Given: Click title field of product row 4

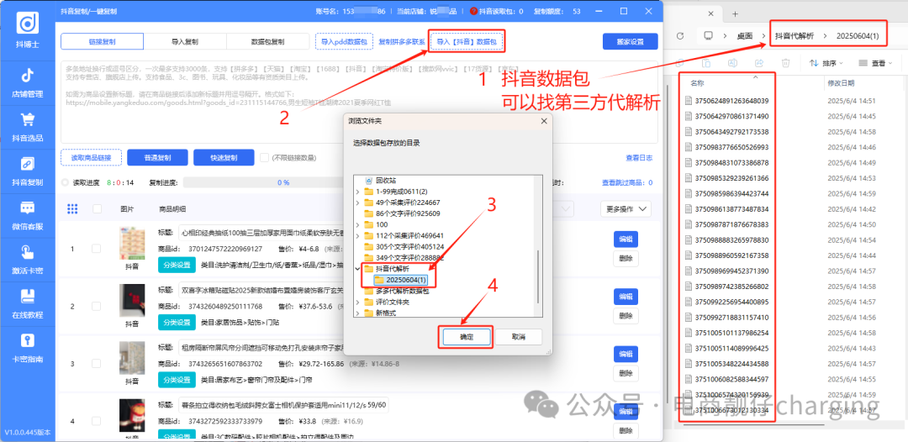Looking at the screenshot, I should 283,405.
